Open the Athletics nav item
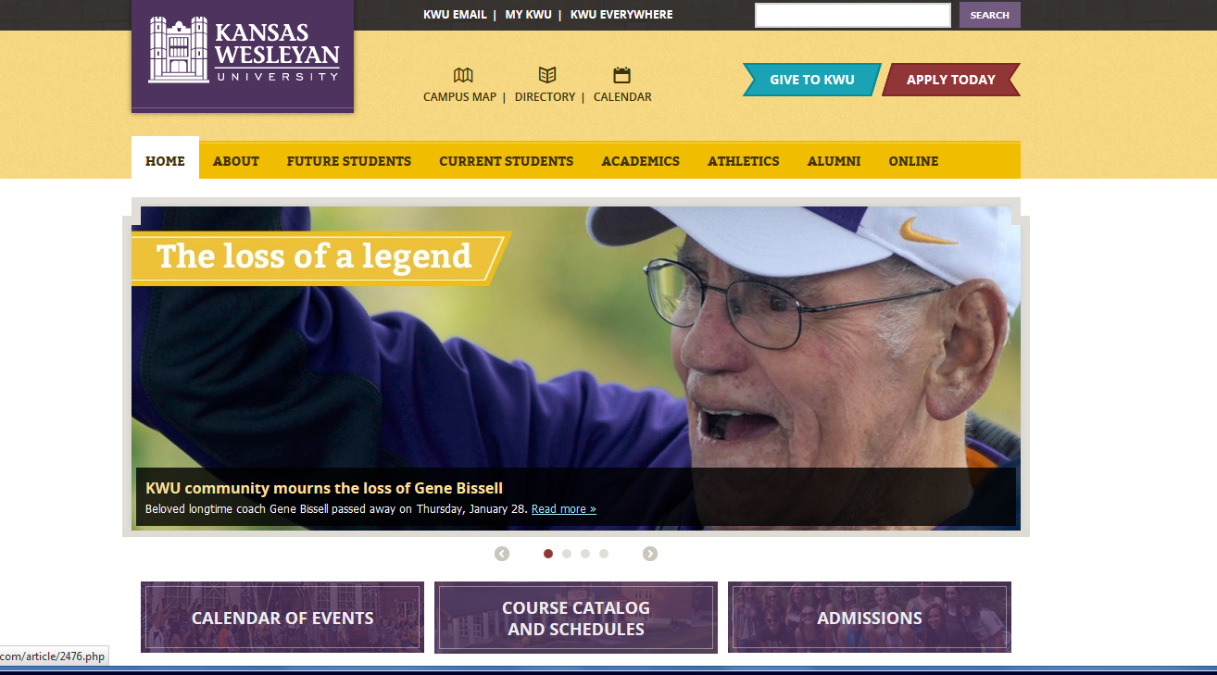The height and width of the screenshot is (675, 1217). click(x=744, y=161)
